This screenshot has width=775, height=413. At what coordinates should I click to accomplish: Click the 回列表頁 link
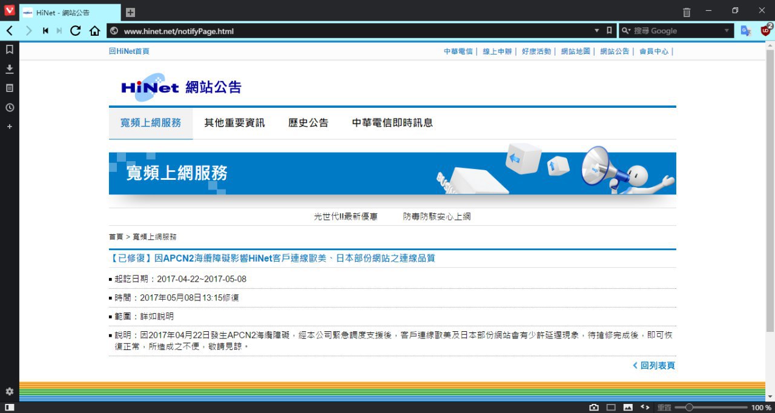[x=654, y=366]
